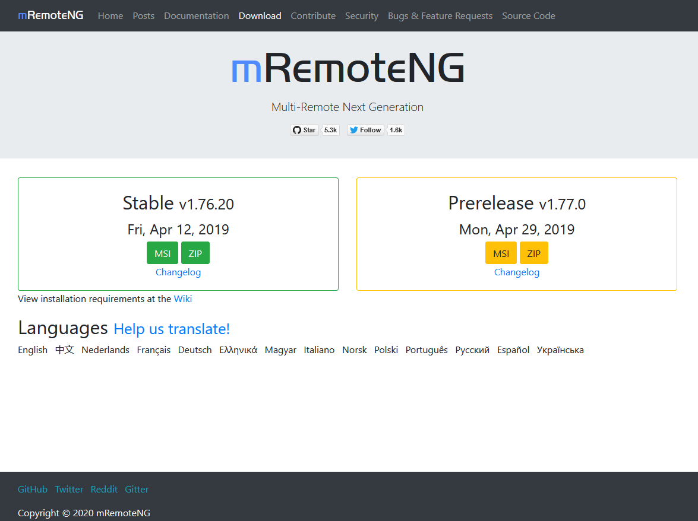Click the English language entry
This screenshot has height=521, width=698.
[33, 350]
